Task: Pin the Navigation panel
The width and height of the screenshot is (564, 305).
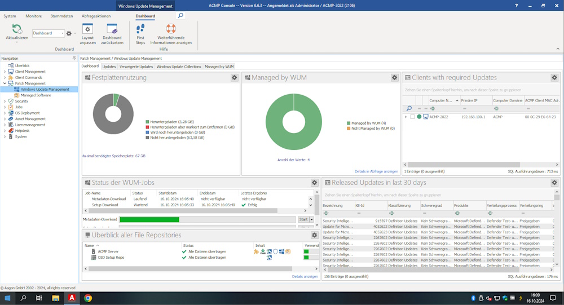Action: tap(74, 58)
